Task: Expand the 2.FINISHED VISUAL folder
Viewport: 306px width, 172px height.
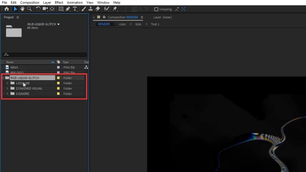Action: click(7, 88)
